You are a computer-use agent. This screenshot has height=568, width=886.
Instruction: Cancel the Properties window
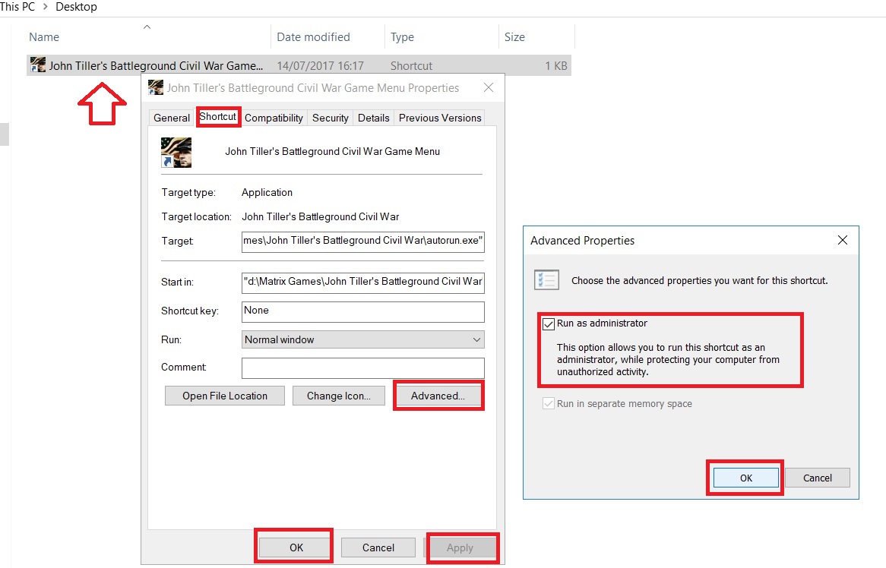tap(378, 547)
